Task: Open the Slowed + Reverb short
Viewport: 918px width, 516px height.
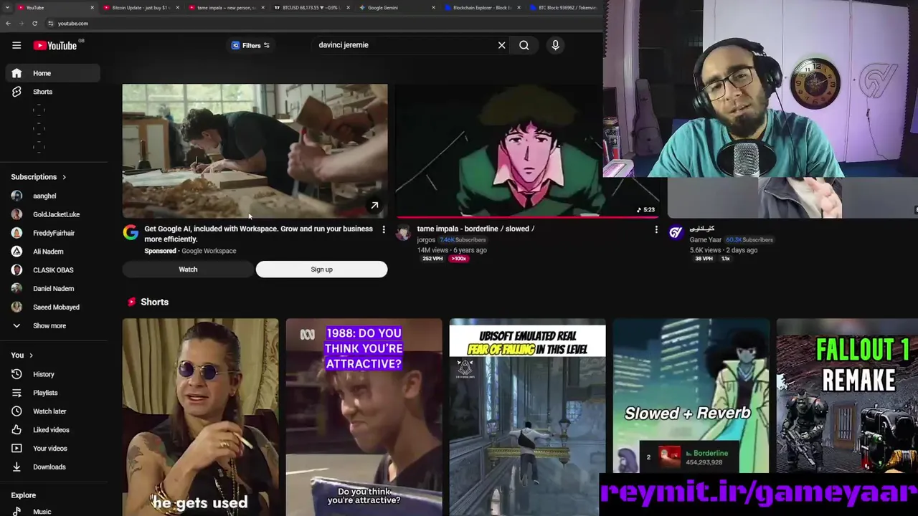Action: [691, 396]
